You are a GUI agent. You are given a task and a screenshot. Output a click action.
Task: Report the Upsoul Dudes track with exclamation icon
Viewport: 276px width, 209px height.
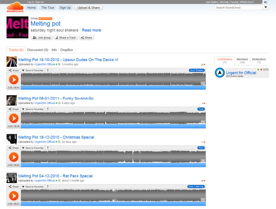pyautogui.click(x=48, y=70)
